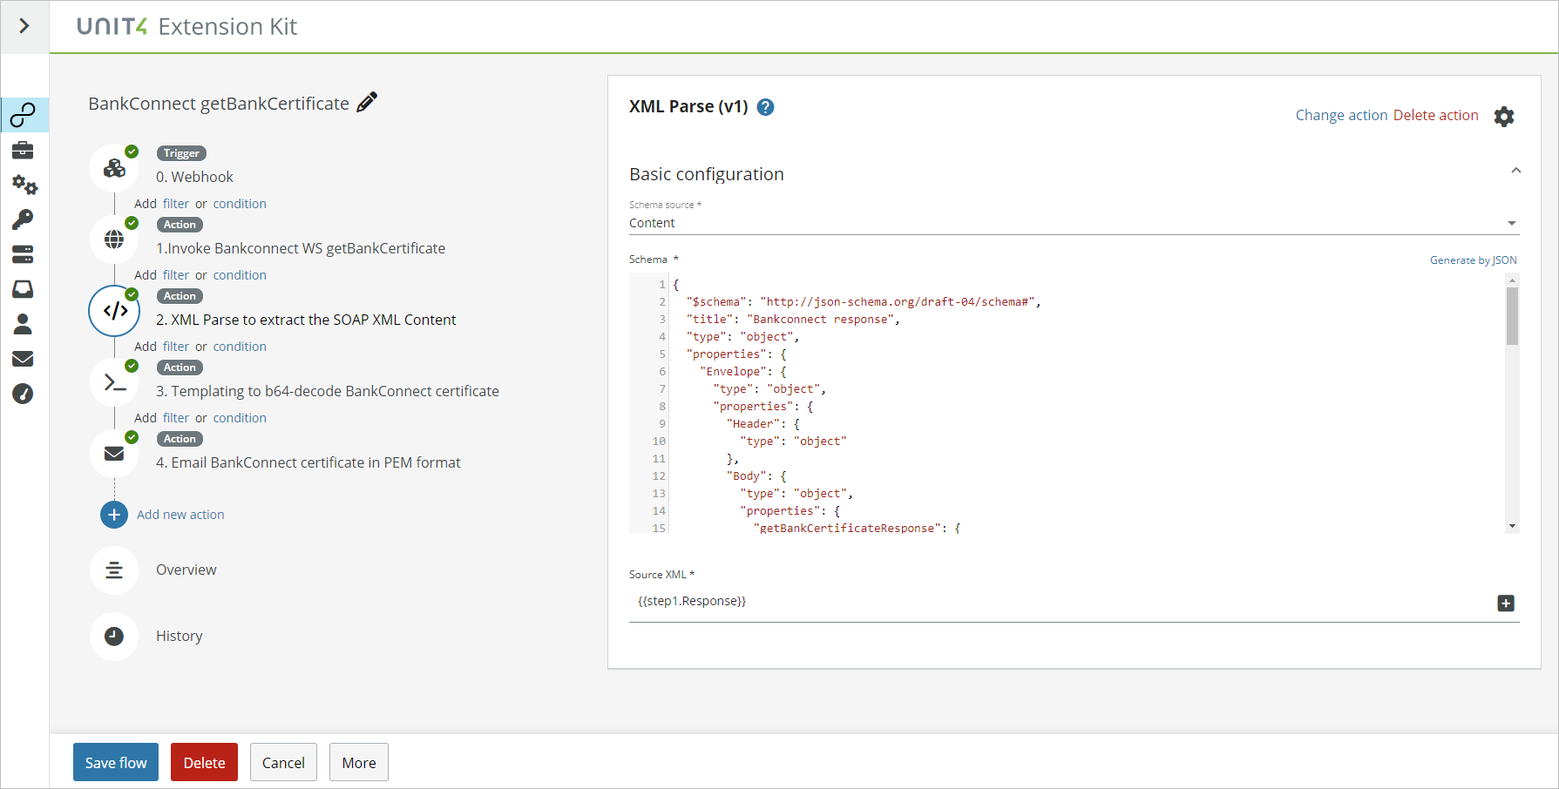Select the globe web service step icon
1559x789 pixels.
(114, 239)
